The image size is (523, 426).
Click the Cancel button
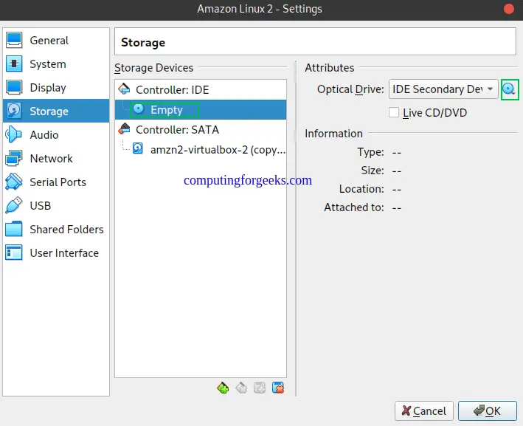pyautogui.click(x=424, y=411)
